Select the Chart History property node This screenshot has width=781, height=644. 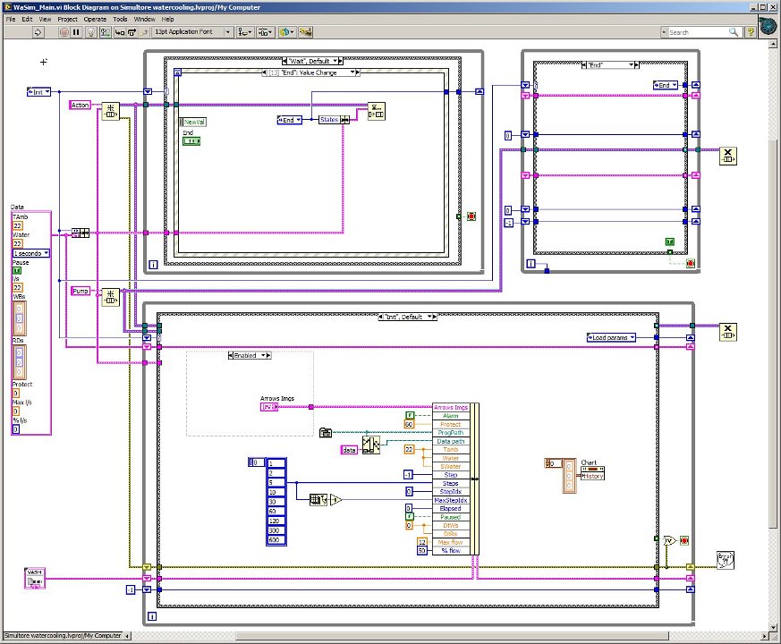[593, 472]
